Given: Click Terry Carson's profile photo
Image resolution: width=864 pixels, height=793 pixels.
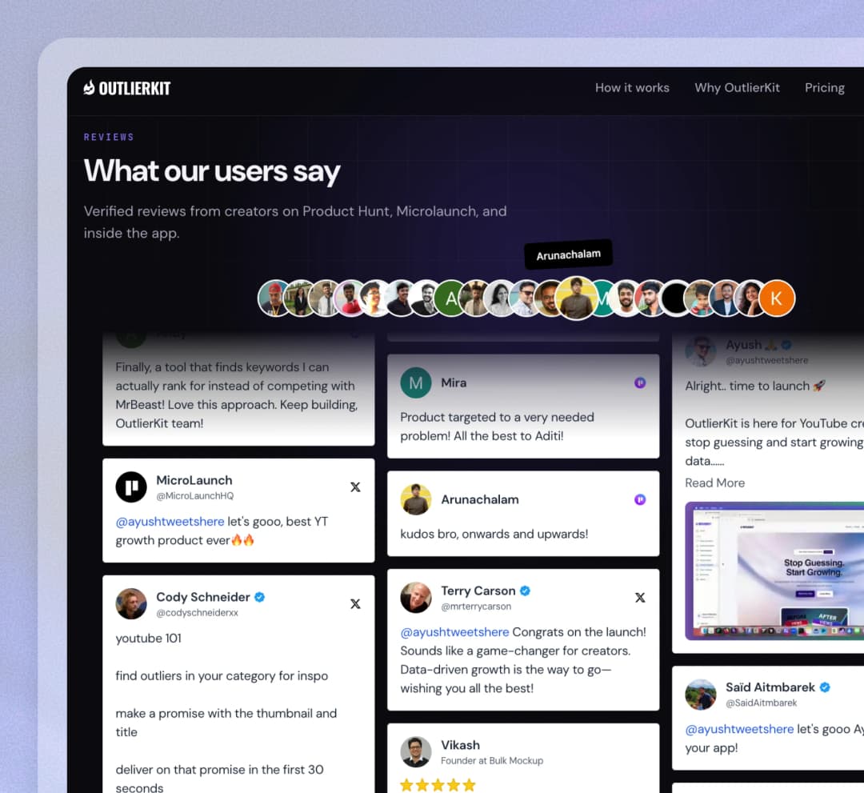Looking at the screenshot, I should (x=416, y=598).
